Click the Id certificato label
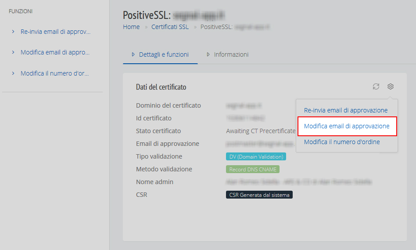The height and width of the screenshot is (250, 416). [x=154, y=118]
